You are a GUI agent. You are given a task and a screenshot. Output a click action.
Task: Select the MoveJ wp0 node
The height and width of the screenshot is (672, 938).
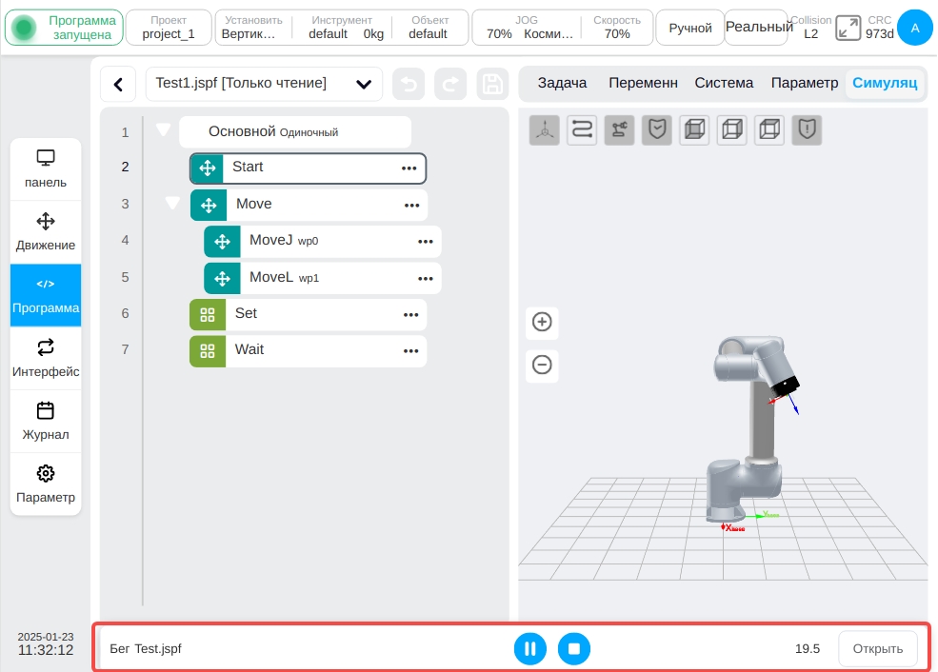(323, 242)
